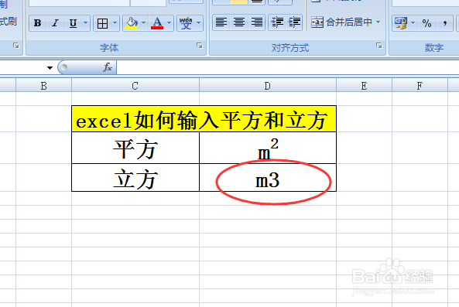Viewport: 459px width, 307px height.
Task: Select column C header
Action: (135, 86)
